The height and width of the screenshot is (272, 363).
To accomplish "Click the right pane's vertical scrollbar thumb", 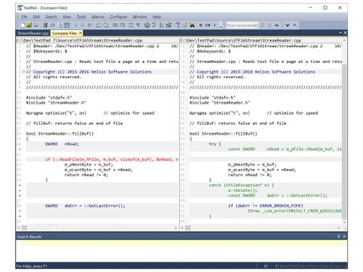I will (344, 141).
